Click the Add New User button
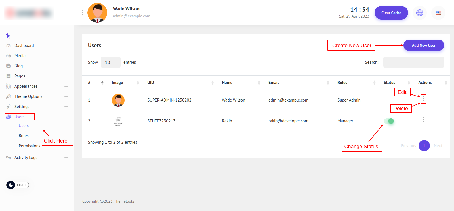 click(423, 45)
